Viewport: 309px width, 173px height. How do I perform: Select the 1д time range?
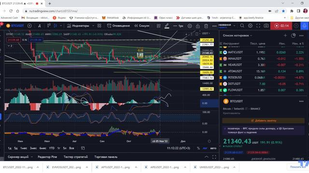10,148
